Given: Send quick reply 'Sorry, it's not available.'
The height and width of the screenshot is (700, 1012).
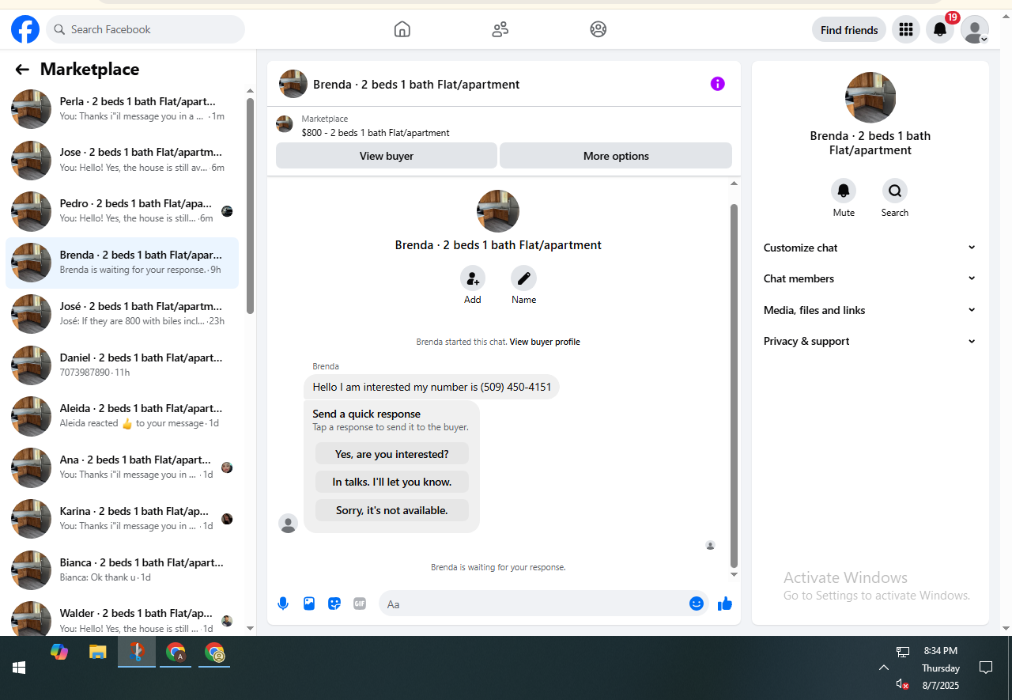Looking at the screenshot, I should [x=392, y=510].
